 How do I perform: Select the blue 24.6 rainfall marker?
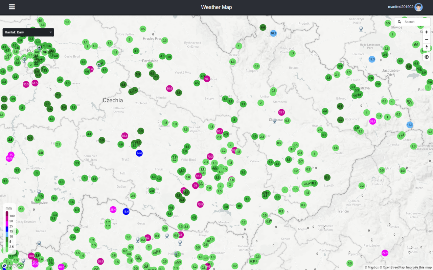(139, 153)
